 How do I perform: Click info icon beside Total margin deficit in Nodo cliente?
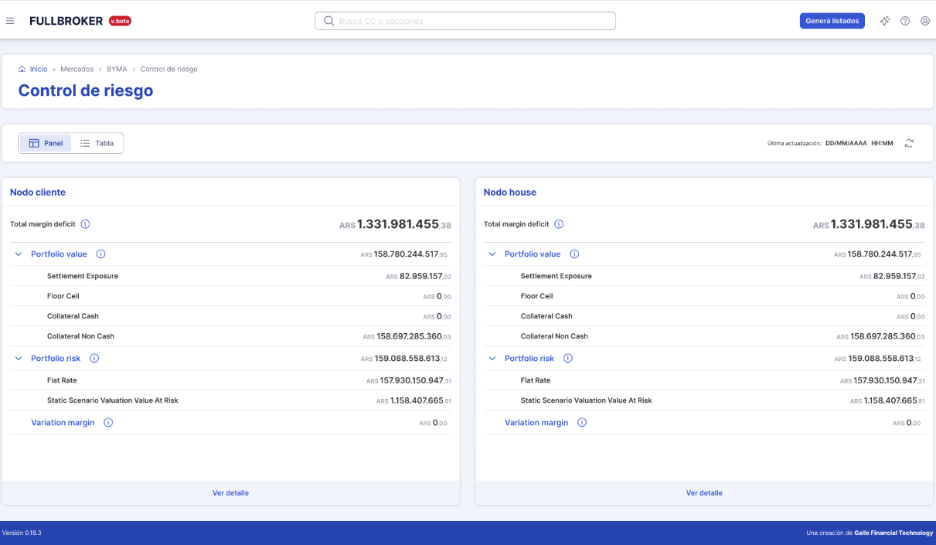85,224
